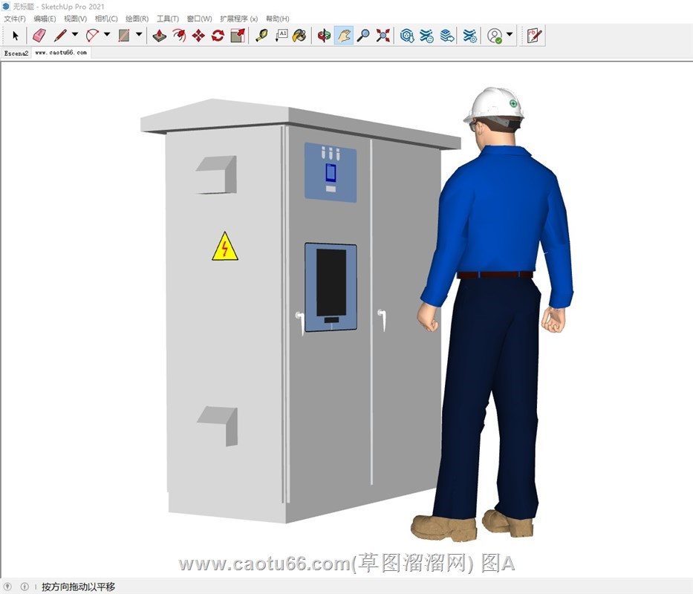Select the Rectangle shape tool
This screenshot has height=594, width=693.
[124, 36]
